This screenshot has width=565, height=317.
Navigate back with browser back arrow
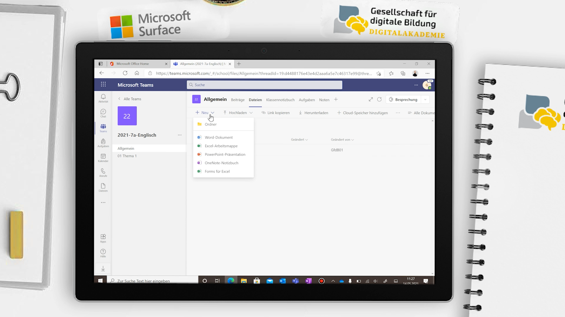pos(102,73)
